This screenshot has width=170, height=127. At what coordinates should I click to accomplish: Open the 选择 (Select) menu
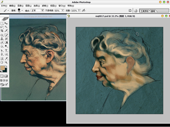37,6
